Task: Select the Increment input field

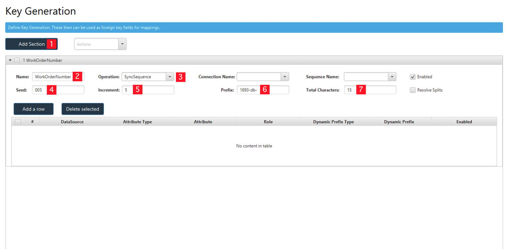Action: pyautogui.click(x=148, y=90)
